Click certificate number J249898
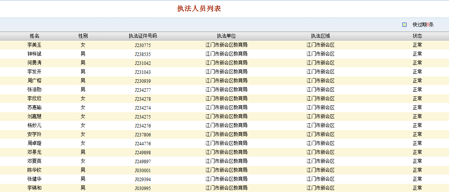 (x=143, y=152)
